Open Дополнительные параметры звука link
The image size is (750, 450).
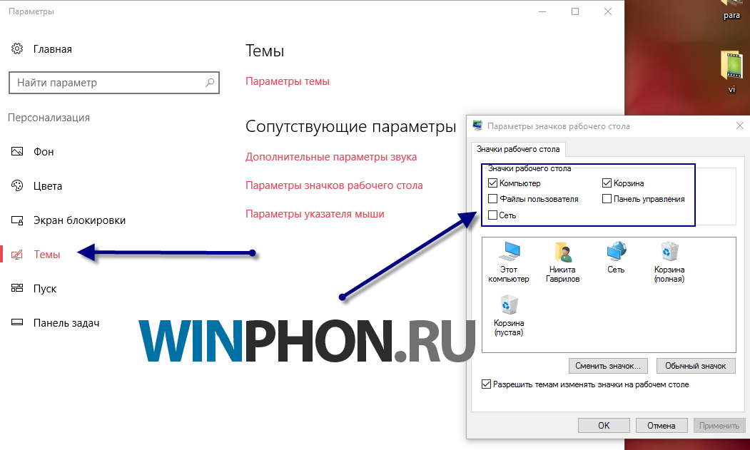331,157
